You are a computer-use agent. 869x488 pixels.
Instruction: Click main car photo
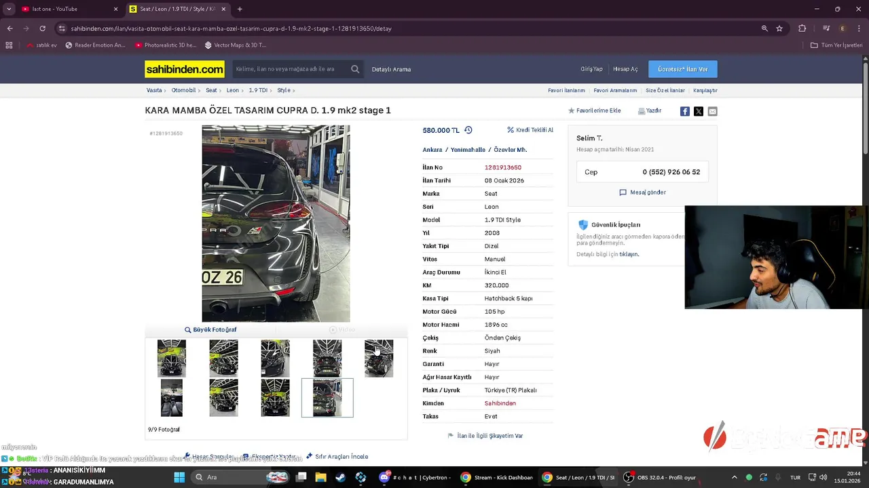tap(276, 223)
